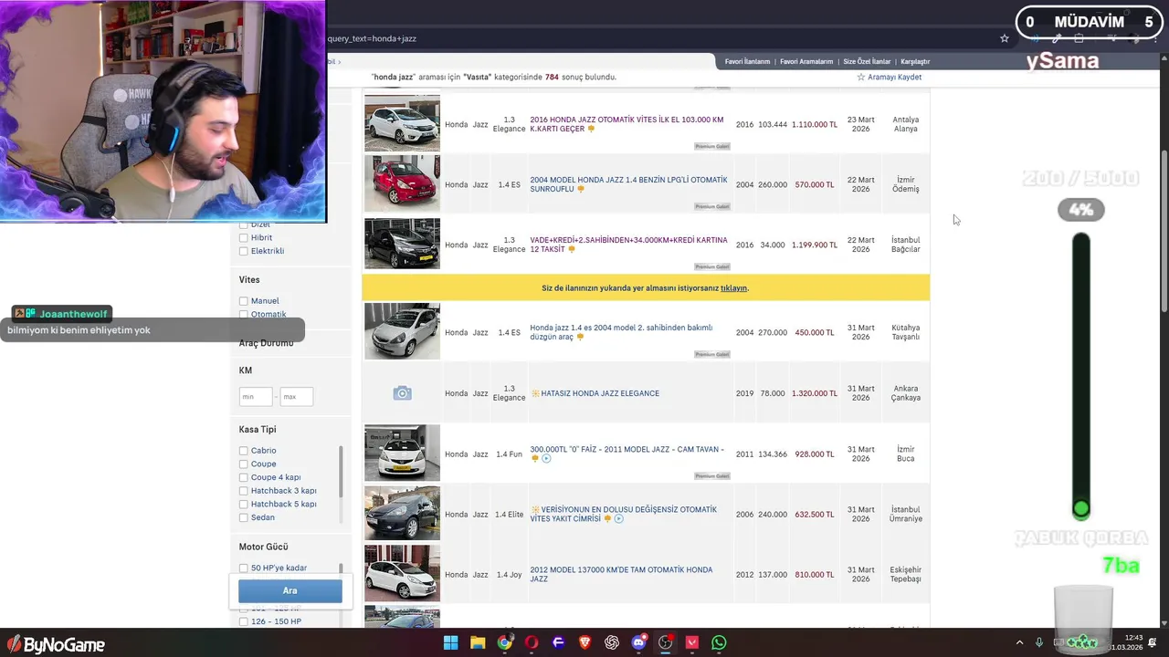Open the ChatGPT app in the taskbar
This screenshot has height=657, width=1169.
612,642
